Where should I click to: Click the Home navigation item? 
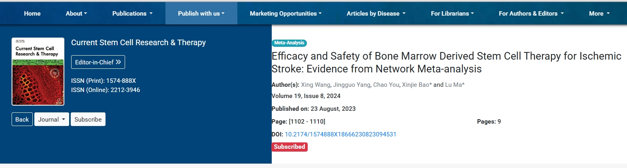(x=32, y=14)
